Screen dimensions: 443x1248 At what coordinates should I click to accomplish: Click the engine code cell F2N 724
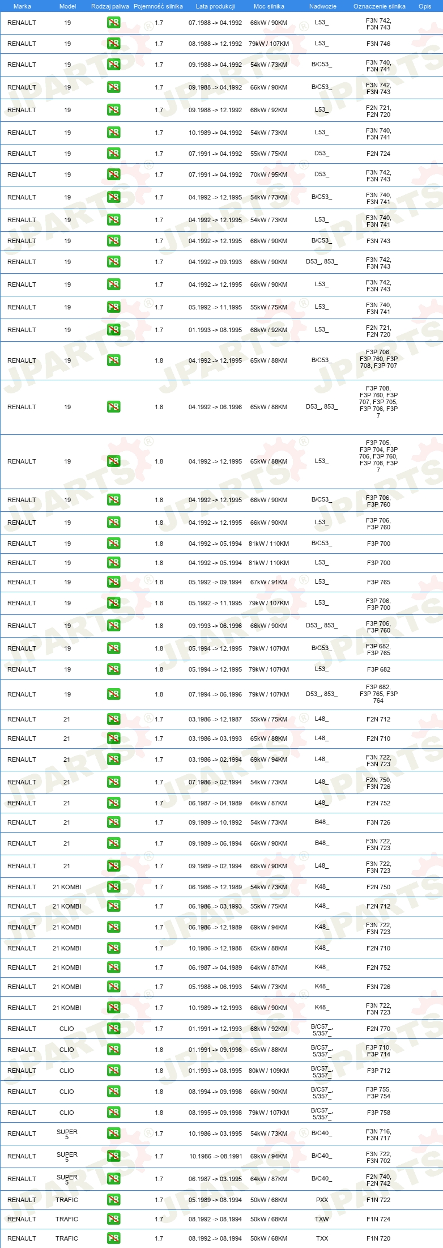(378, 154)
